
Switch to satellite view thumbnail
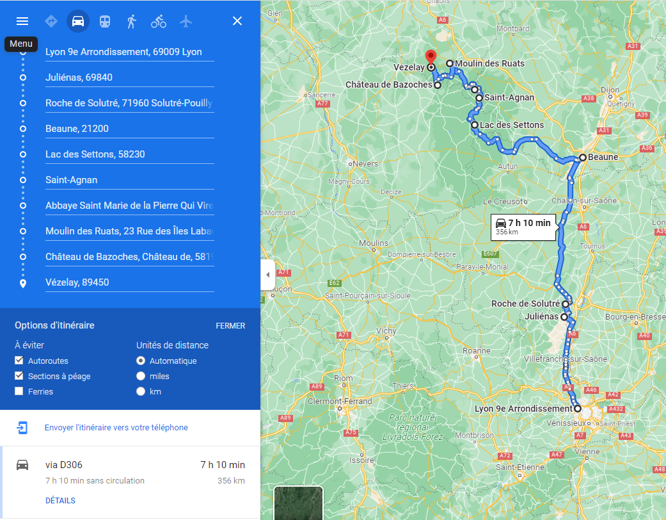pyautogui.click(x=299, y=503)
